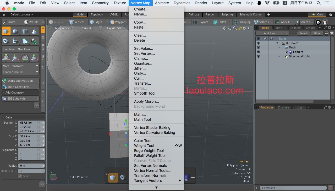Choose the spiral Tube primitive tool
The height and width of the screenshot is (191, 335).
click(x=15, y=41)
